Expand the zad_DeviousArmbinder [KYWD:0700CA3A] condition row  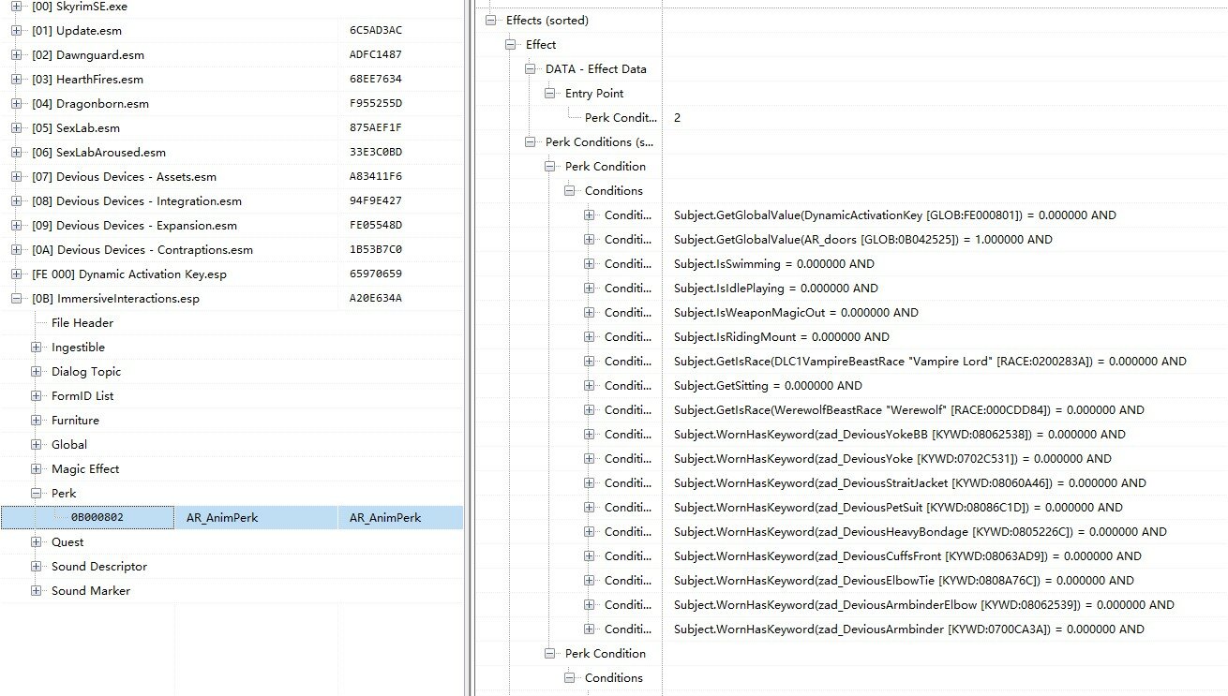[x=589, y=629]
